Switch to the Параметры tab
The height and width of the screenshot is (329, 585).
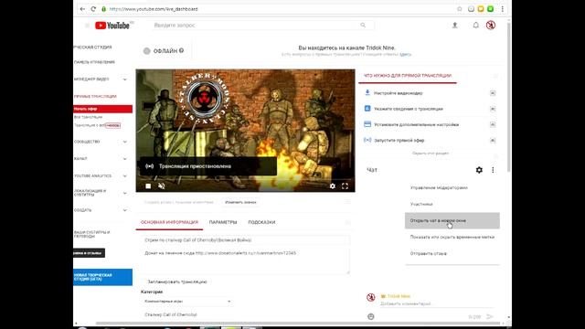(223, 222)
